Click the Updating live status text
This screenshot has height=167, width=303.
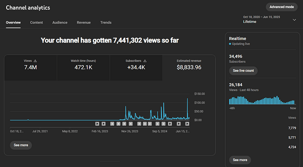click(x=241, y=44)
